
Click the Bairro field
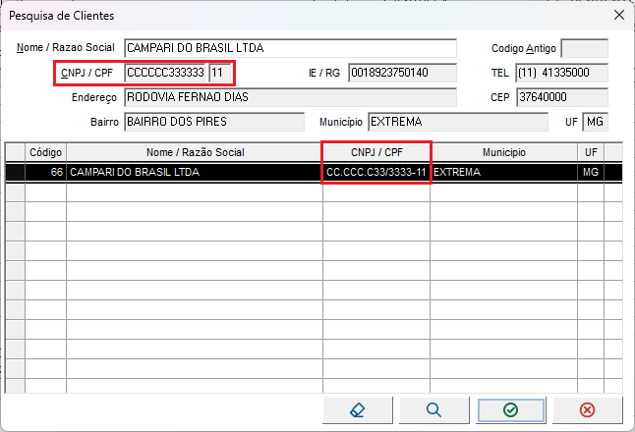(214, 122)
